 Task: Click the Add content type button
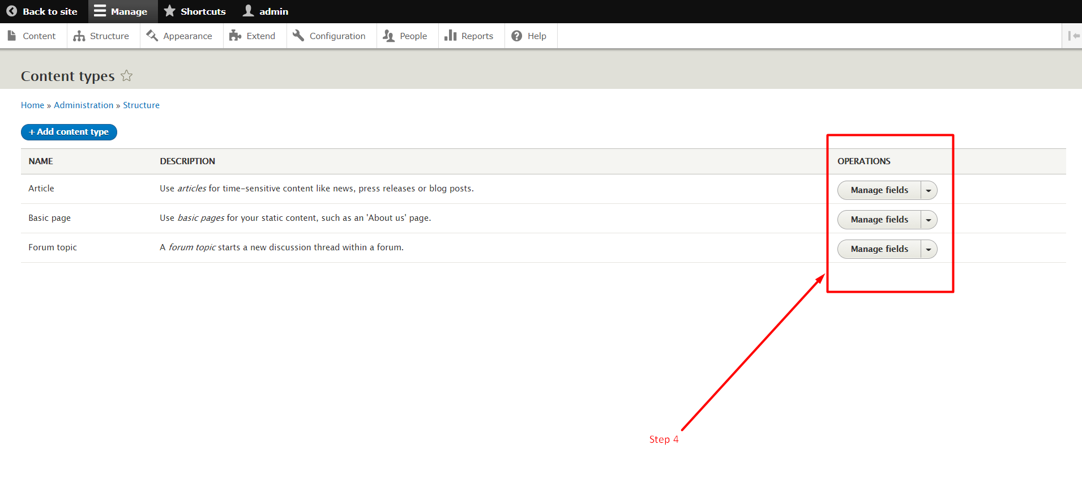tap(69, 132)
